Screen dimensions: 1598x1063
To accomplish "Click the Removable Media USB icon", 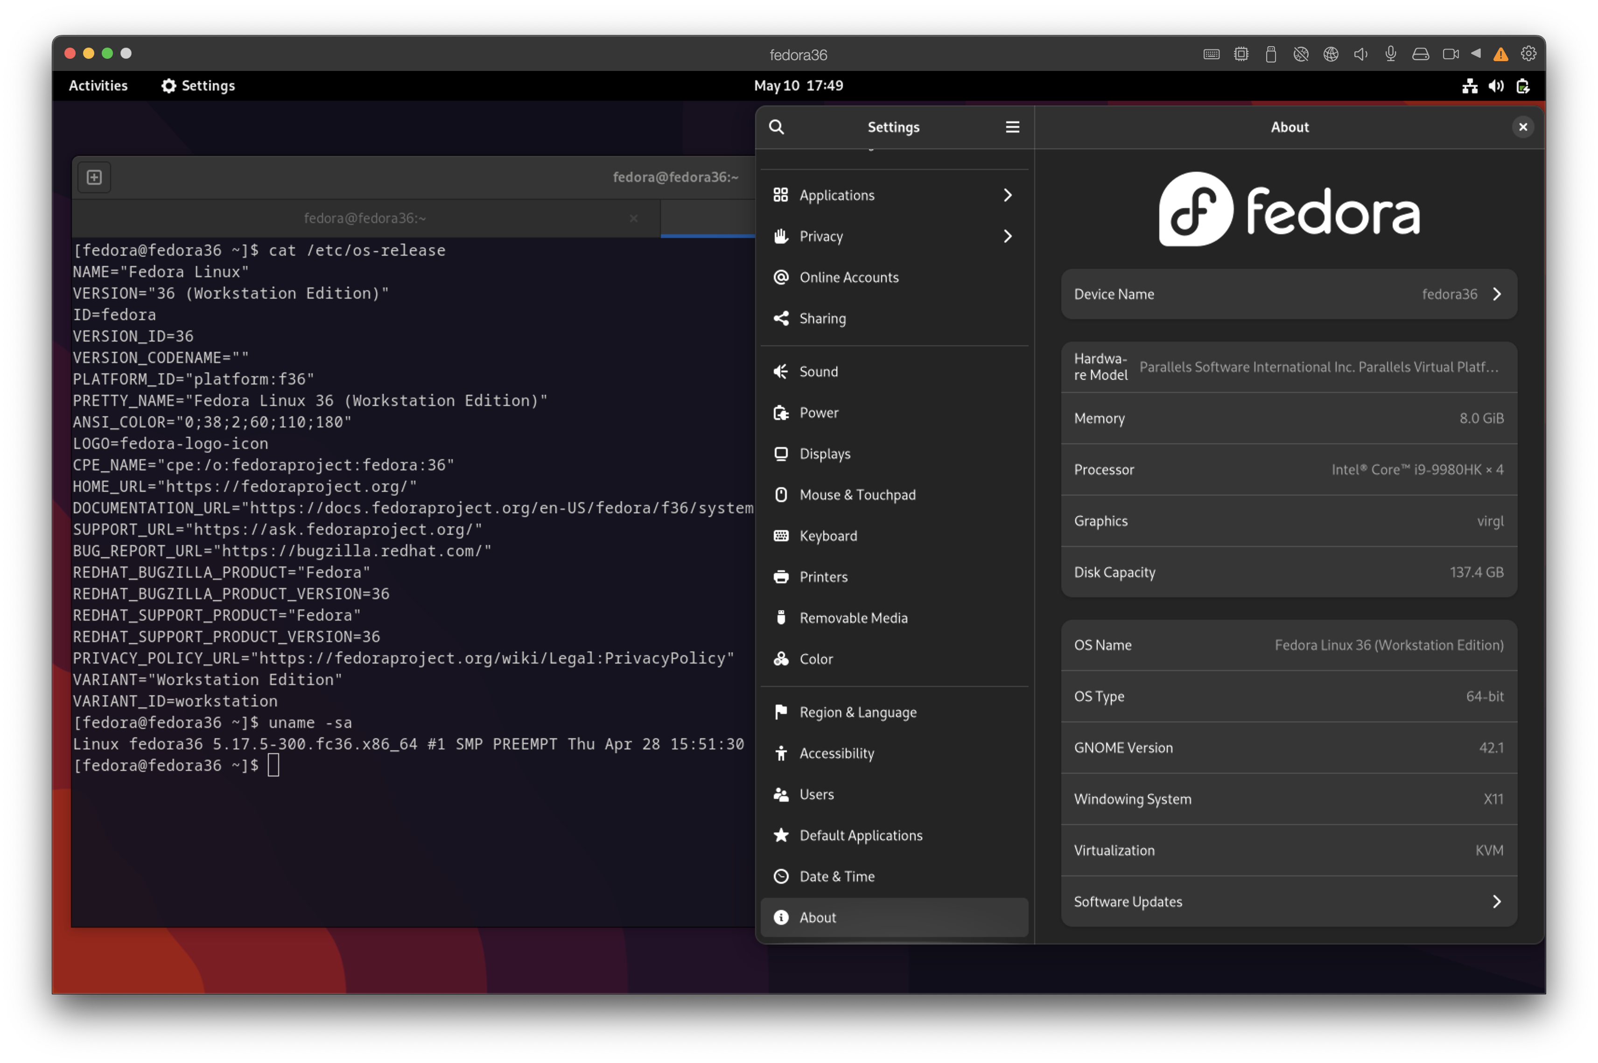I will [780, 618].
